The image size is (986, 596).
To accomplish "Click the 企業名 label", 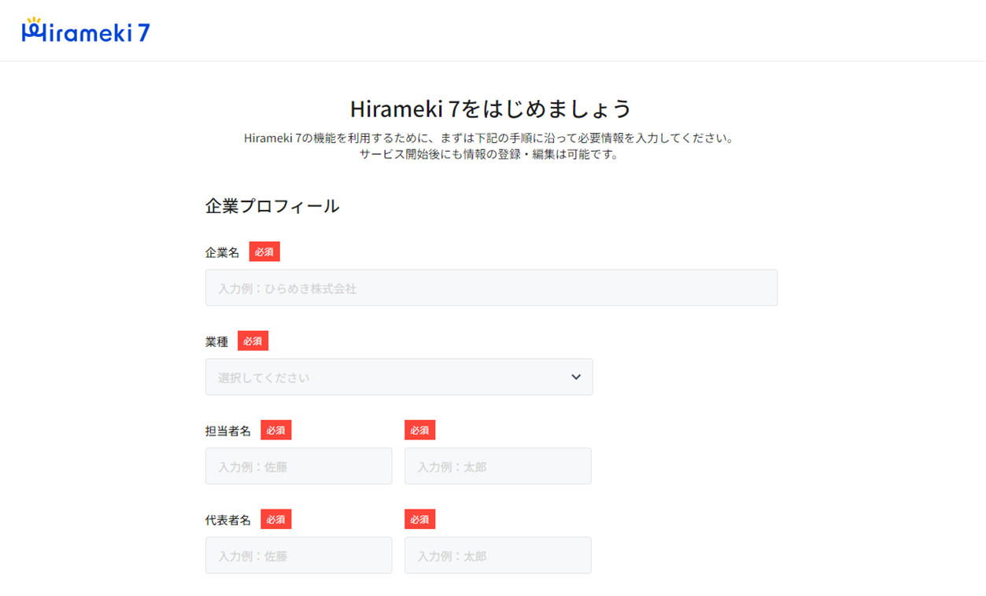I will click(x=222, y=252).
